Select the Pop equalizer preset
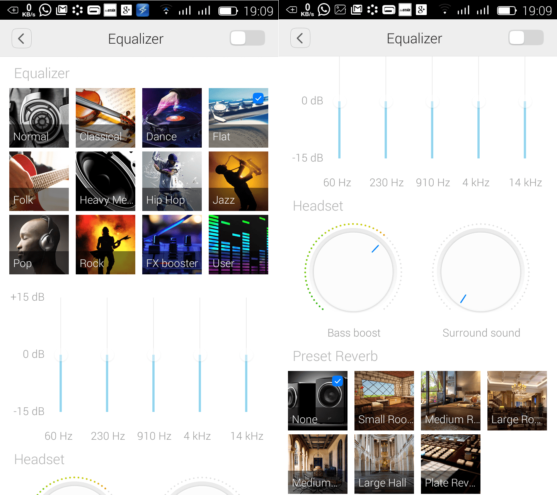The image size is (557, 495). coord(39,245)
